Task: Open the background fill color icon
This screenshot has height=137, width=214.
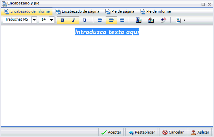Action: (151, 20)
